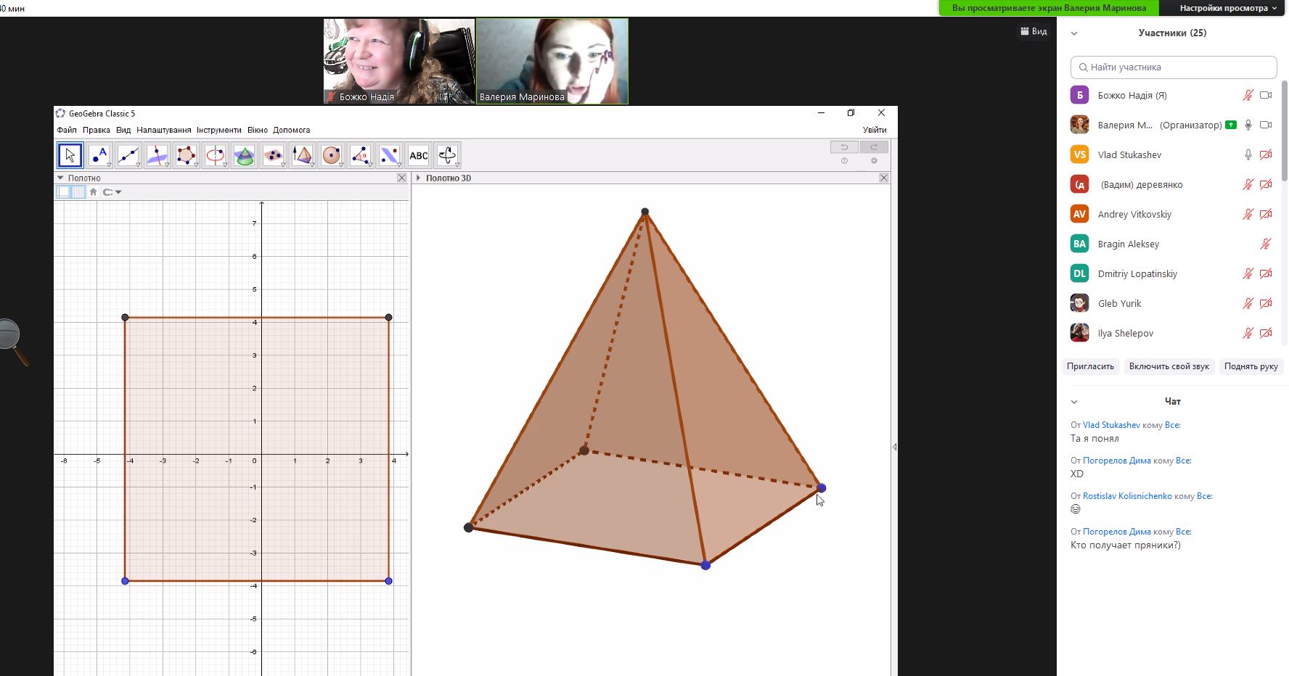Toggle axes display in Полотно view

pyautogui.click(x=64, y=192)
